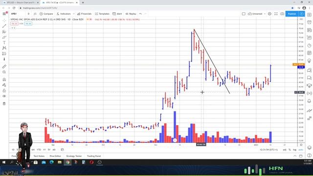Collapse the indicator legend arrow under price labels
The width and height of the screenshot is (313, 176).
(x=13, y=28)
